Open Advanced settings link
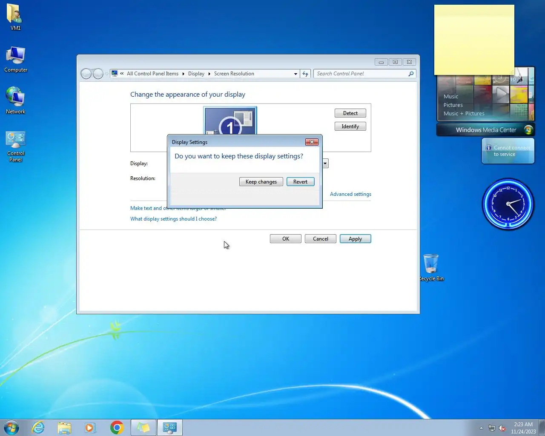 pyautogui.click(x=350, y=194)
